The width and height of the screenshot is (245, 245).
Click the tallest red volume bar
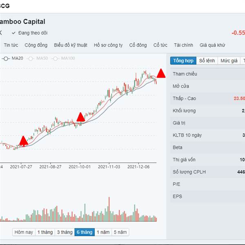pyautogui.click(x=109, y=209)
